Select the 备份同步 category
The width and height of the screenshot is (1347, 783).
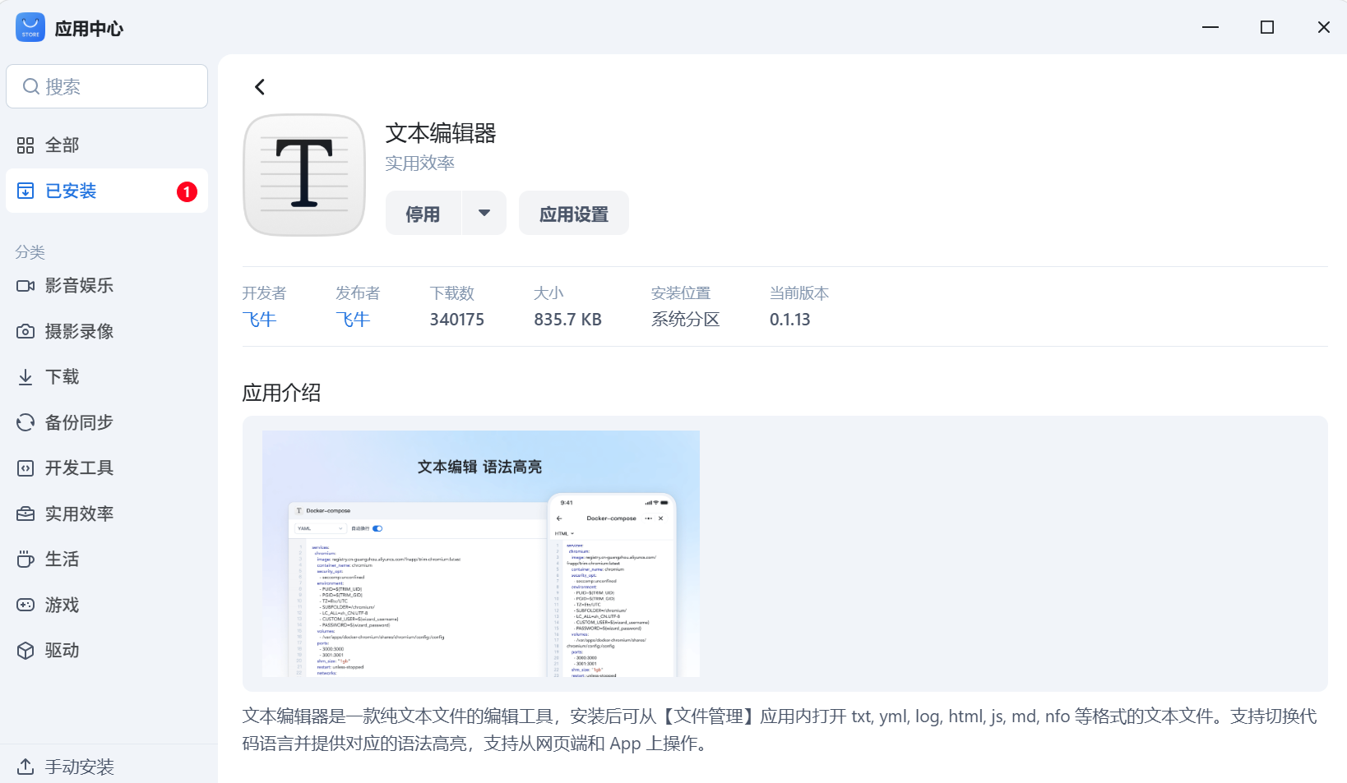78,423
